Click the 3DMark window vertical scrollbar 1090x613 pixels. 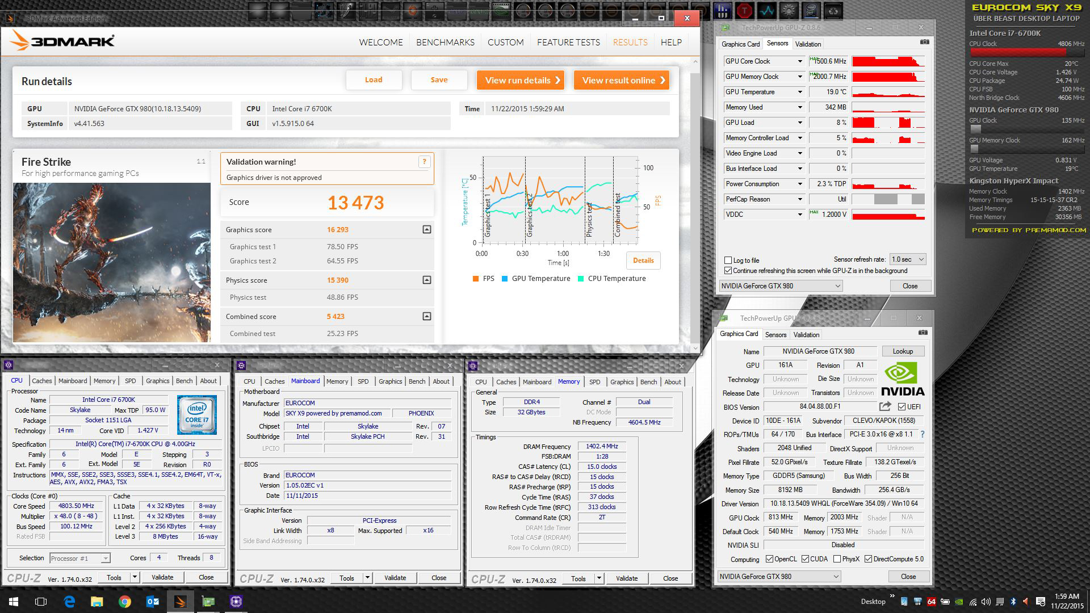point(696,204)
